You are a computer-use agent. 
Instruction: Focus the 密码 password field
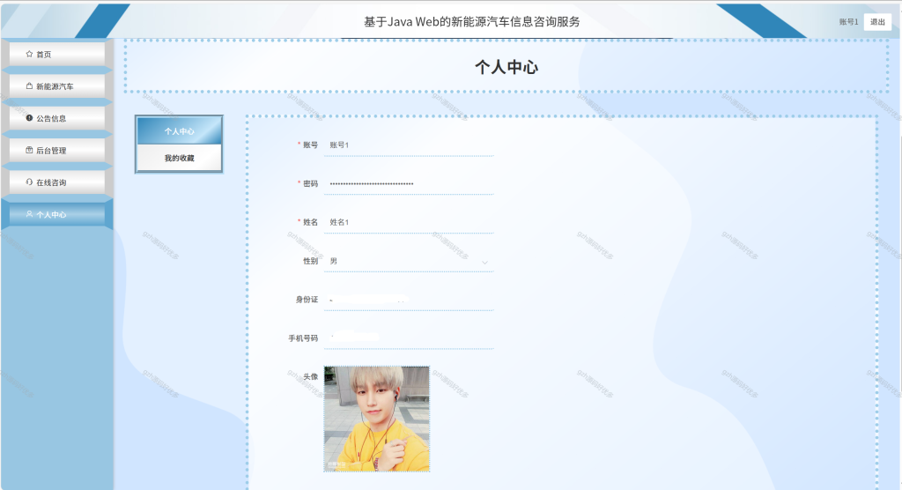409,183
